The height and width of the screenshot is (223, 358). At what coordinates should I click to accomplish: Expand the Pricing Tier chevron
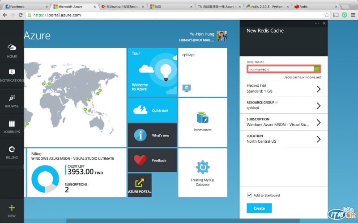click(319, 89)
